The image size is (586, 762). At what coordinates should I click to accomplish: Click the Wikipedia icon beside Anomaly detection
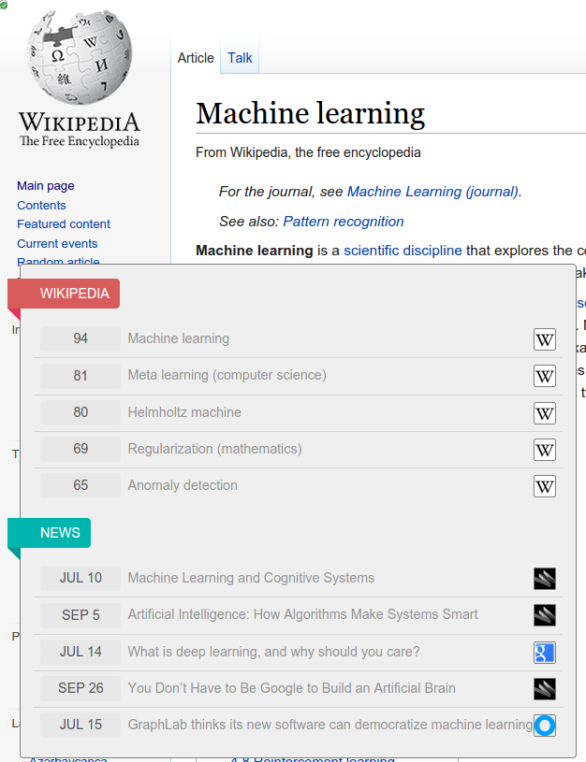point(544,486)
